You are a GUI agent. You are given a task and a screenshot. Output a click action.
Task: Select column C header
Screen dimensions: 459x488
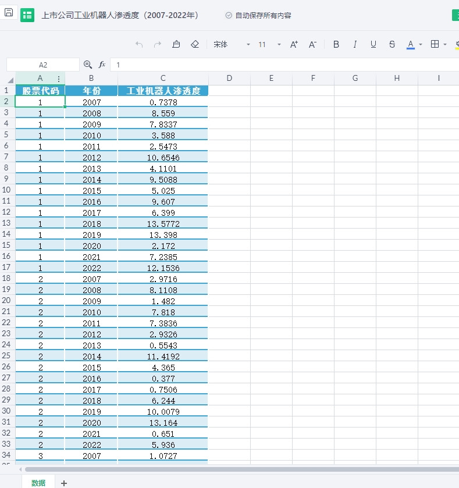click(x=163, y=78)
